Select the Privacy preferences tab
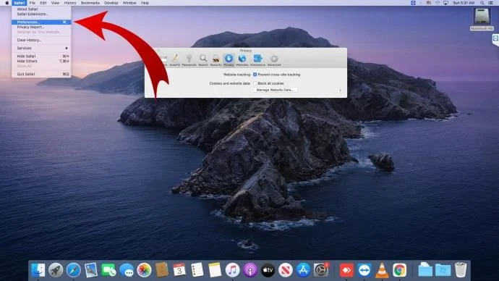 (229, 60)
